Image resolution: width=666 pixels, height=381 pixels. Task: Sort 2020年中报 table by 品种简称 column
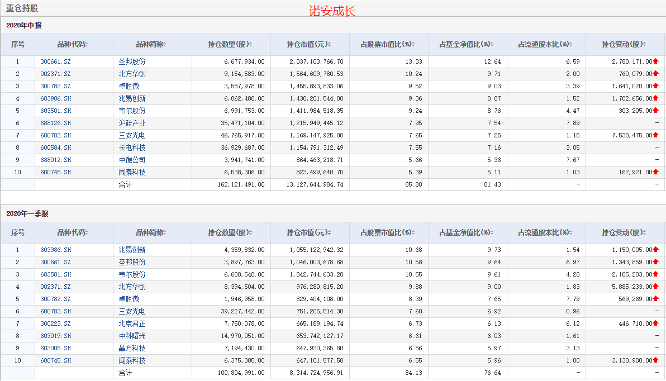point(151,44)
